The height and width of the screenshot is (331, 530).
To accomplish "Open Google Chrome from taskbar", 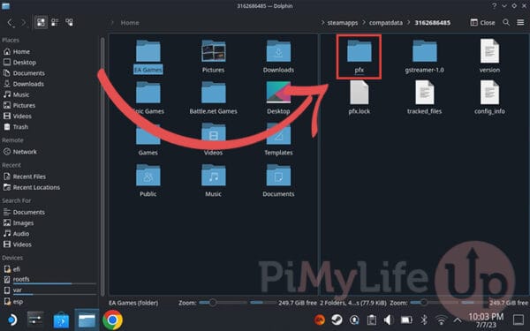I will point(112,320).
